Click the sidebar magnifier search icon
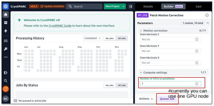 (6, 81)
